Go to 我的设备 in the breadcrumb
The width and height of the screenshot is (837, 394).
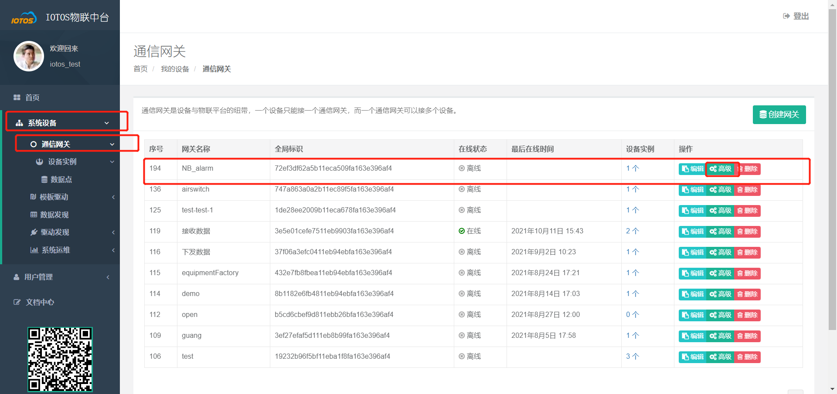(175, 69)
